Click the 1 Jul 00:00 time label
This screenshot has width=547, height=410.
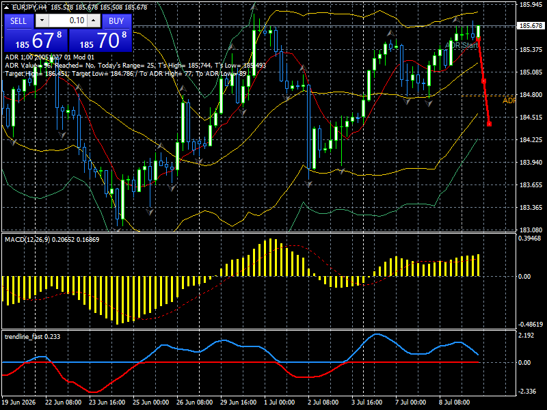(x=280, y=402)
